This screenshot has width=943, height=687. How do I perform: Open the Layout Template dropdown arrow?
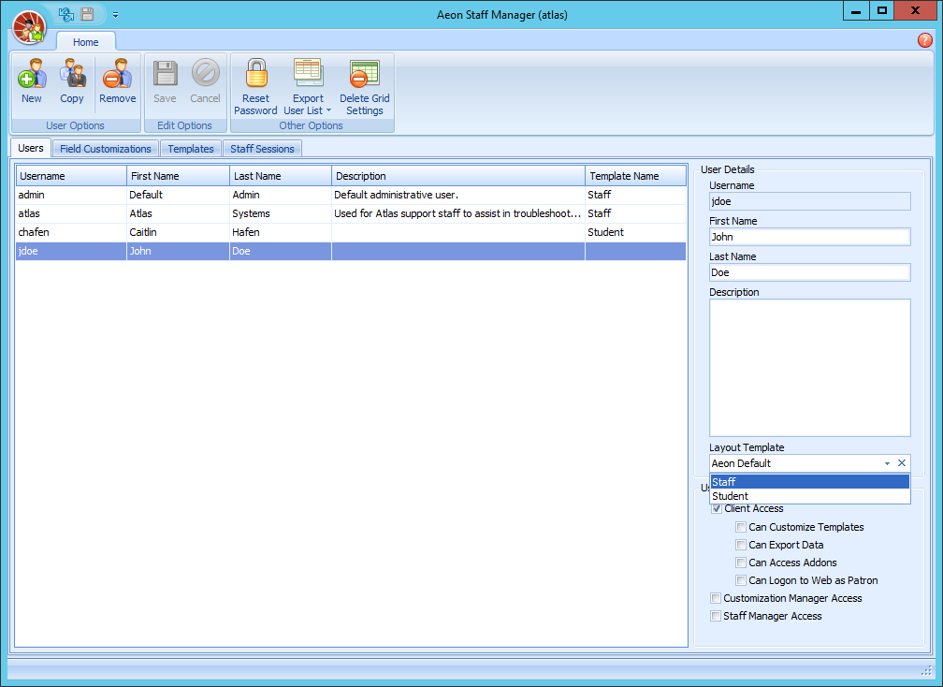[x=886, y=462]
